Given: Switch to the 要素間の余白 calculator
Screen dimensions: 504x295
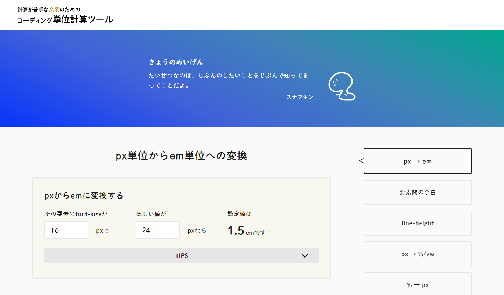Looking at the screenshot, I should coord(417,192).
